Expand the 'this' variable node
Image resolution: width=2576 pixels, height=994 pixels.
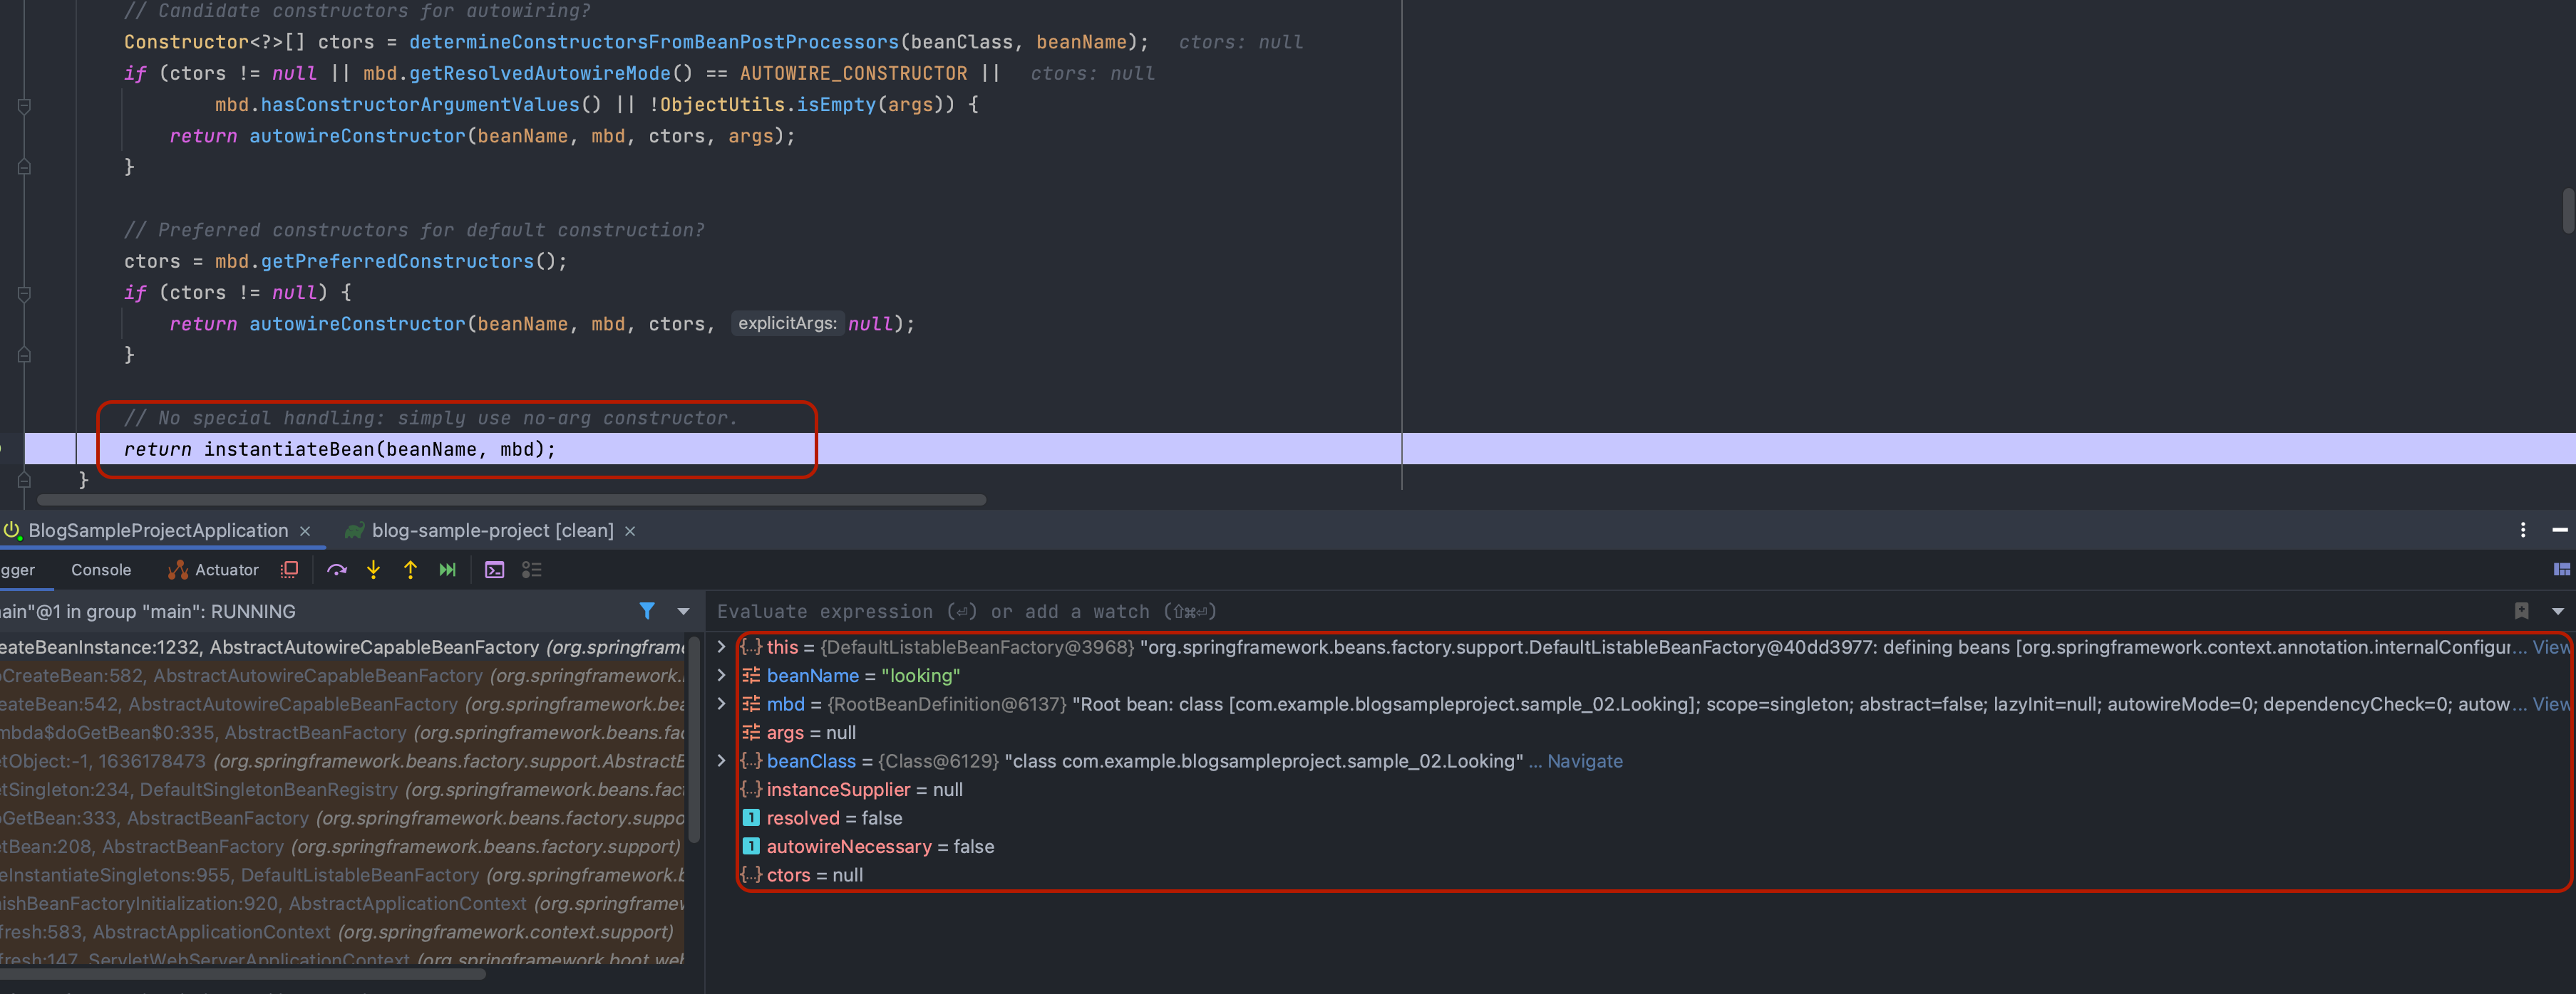pos(721,647)
